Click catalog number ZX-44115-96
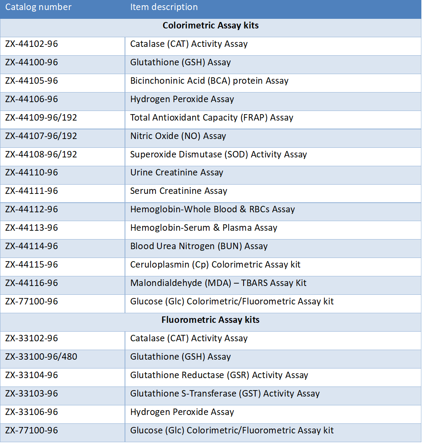The image size is (423, 445). tap(32, 265)
